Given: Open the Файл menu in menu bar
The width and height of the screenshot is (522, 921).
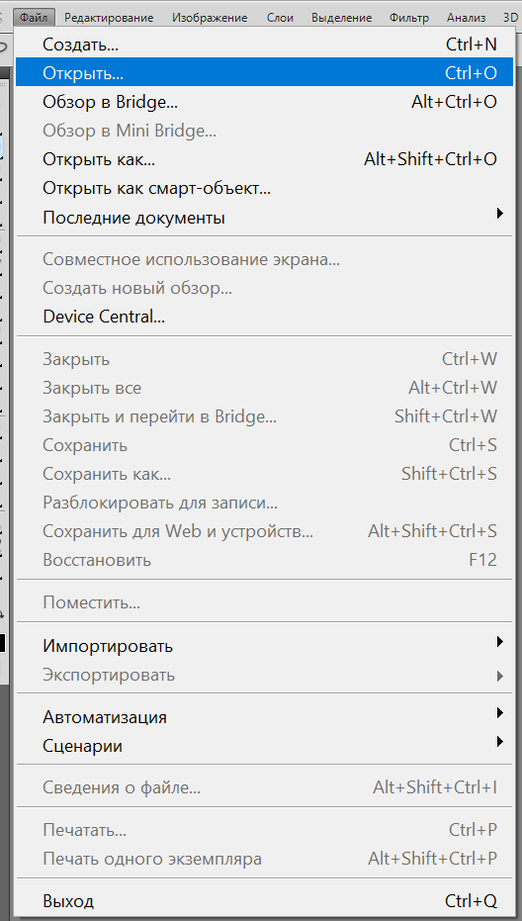Looking at the screenshot, I should click(x=34, y=17).
